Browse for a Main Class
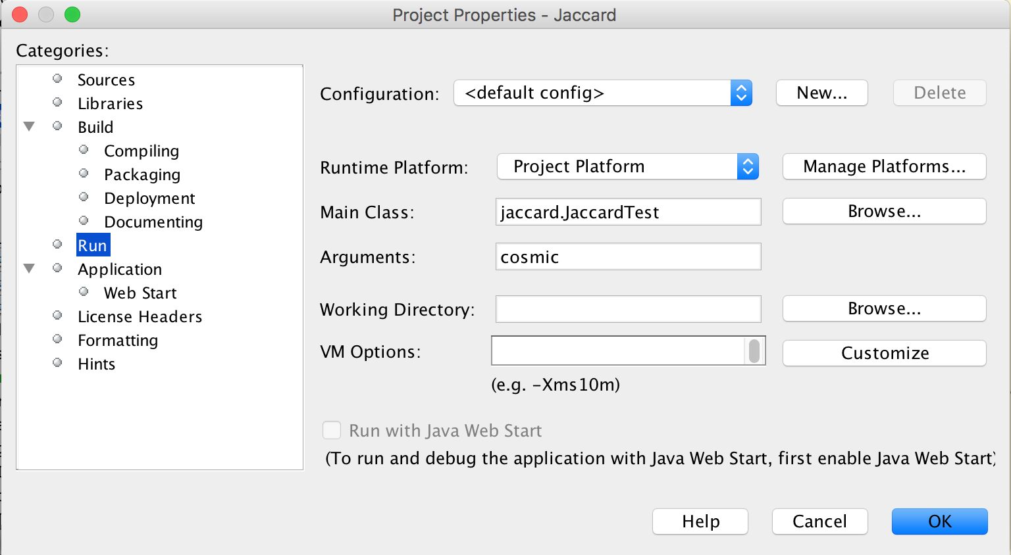Image resolution: width=1011 pixels, height=555 pixels. click(x=884, y=211)
